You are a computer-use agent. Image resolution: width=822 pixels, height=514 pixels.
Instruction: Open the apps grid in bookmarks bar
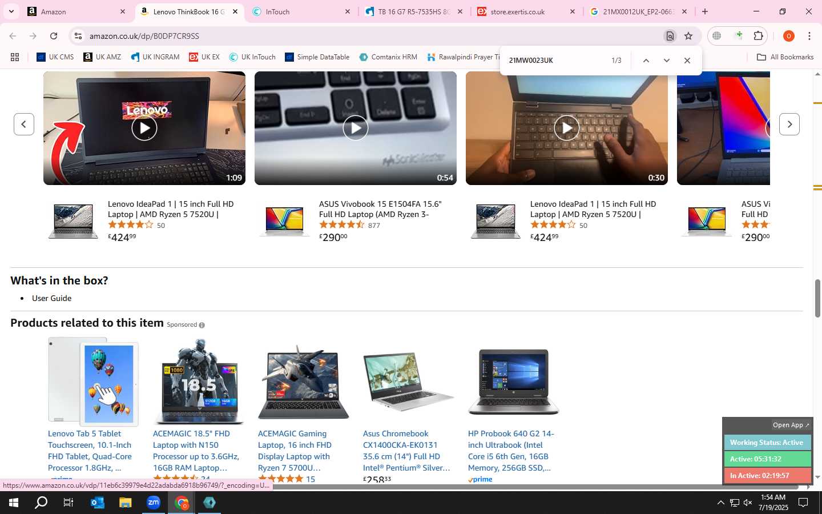click(x=15, y=57)
